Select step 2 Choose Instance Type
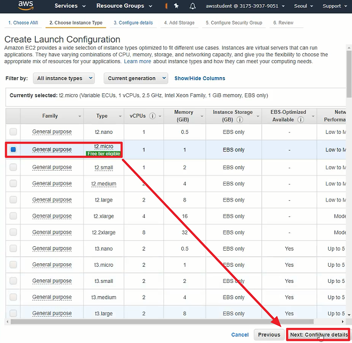 click(x=76, y=22)
